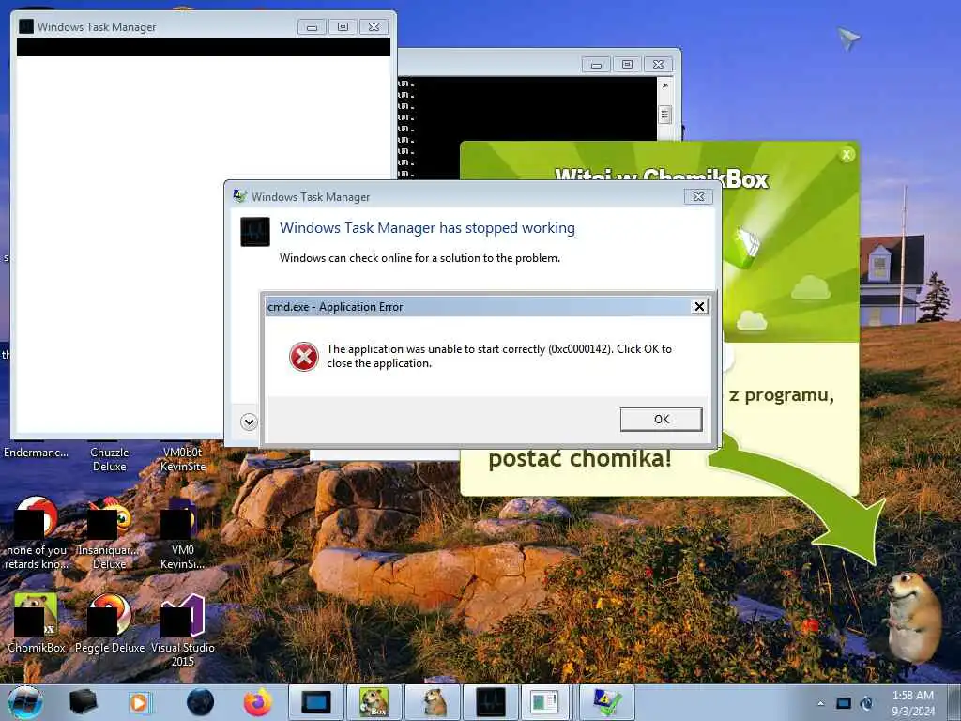The image size is (961, 721).
Task: Switch to hamster icon taskbar button
Action: [x=434, y=702]
